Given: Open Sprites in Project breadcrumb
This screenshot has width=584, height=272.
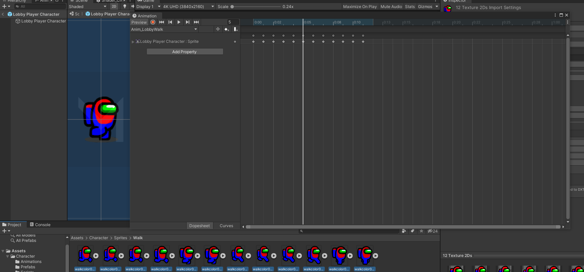Looking at the screenshot, I should [120, 238].
